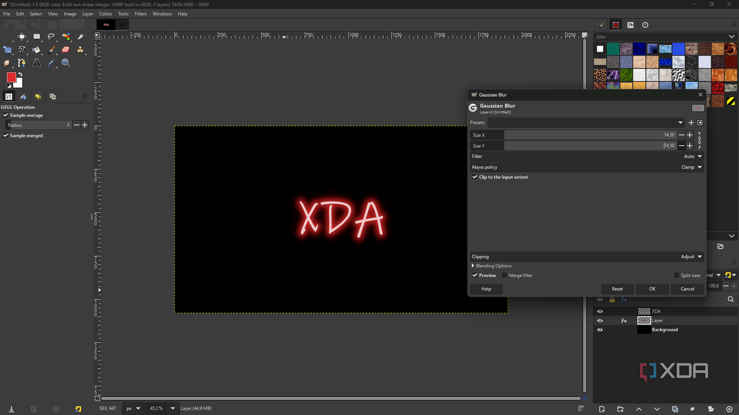The height and width of the screenshot is (415, 739).
Task: Cancel the Gaussian Blur dialog
Action: pos(687,289)
